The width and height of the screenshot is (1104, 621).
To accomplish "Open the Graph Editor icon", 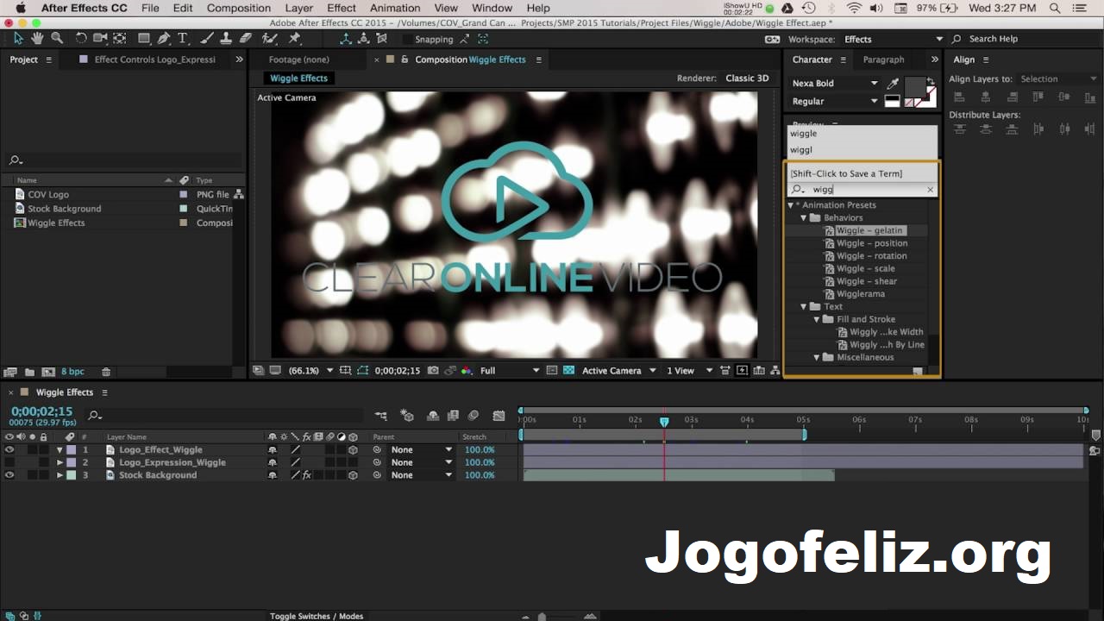I will [499, 416].
